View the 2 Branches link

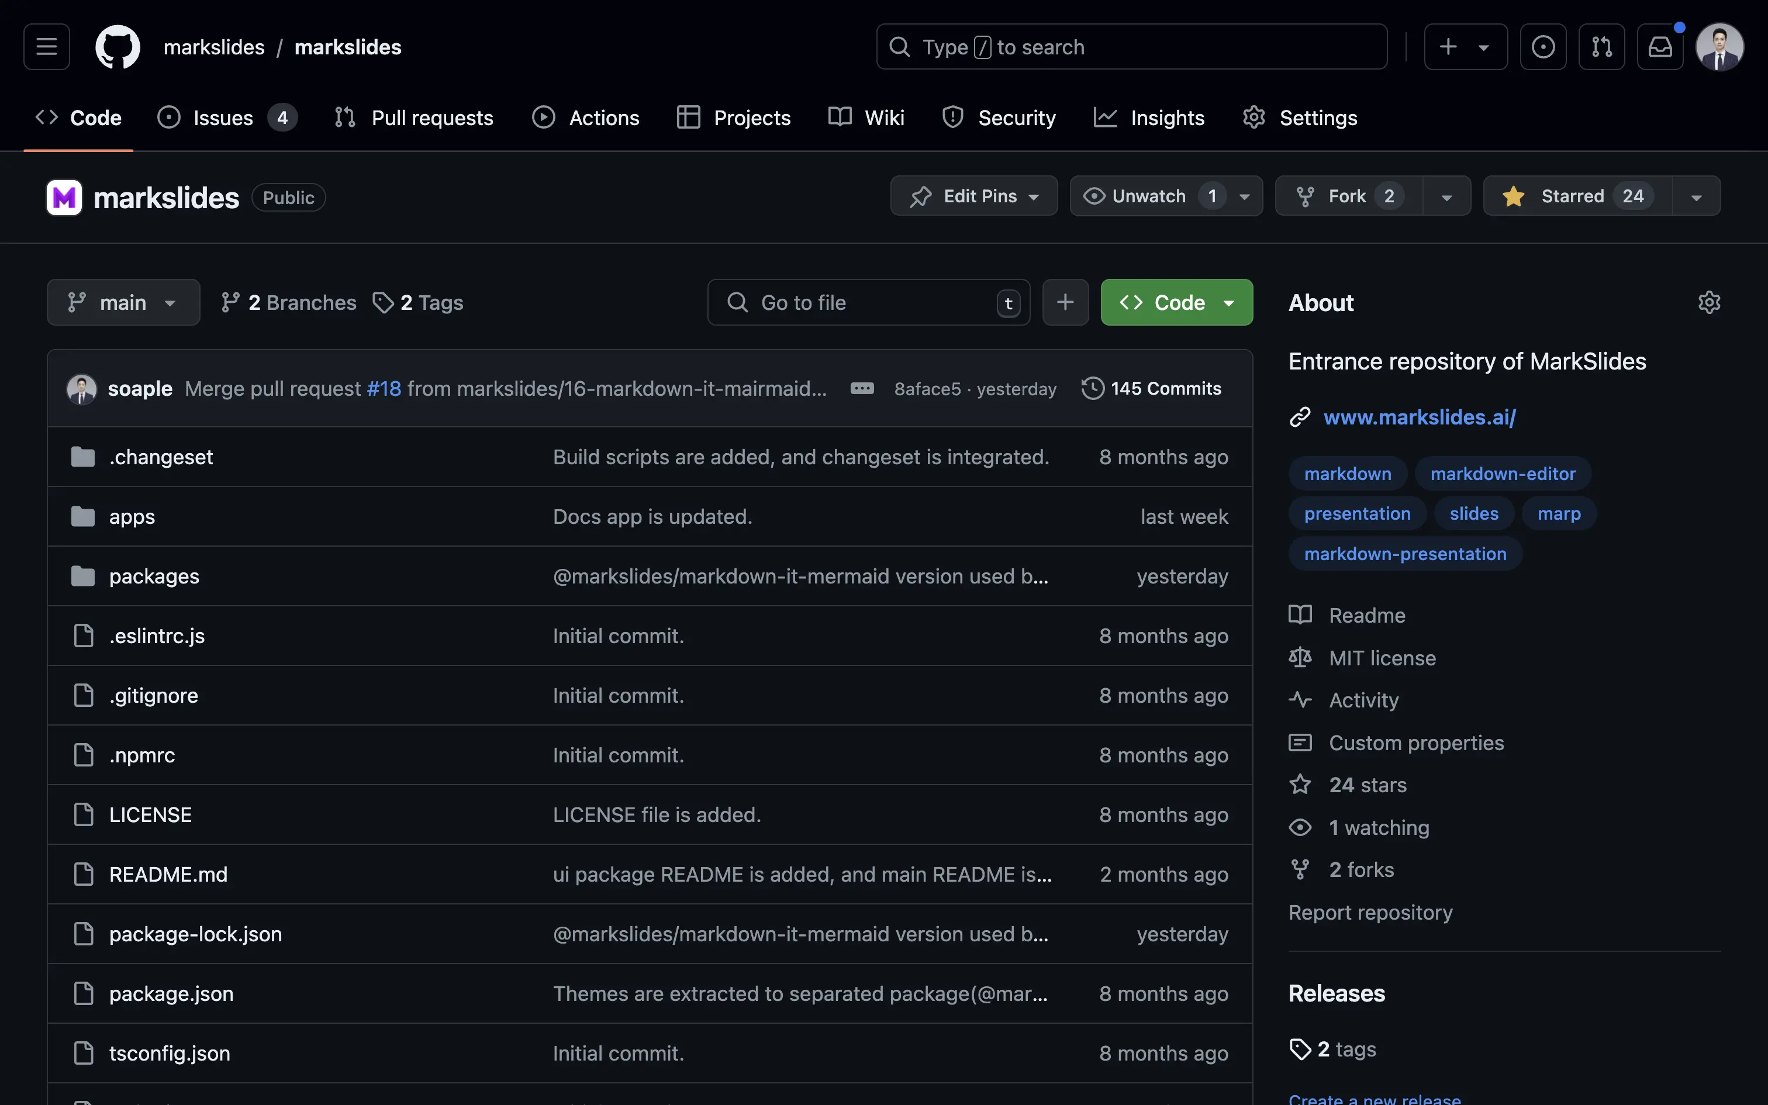289,303
